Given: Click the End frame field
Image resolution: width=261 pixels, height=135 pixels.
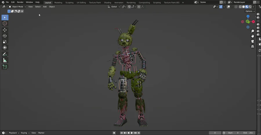Looking at the screenshot, I should [248, 133].
